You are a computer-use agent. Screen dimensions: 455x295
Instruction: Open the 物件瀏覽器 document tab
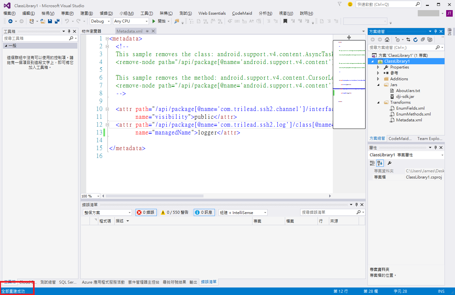[x=91, y=31]
